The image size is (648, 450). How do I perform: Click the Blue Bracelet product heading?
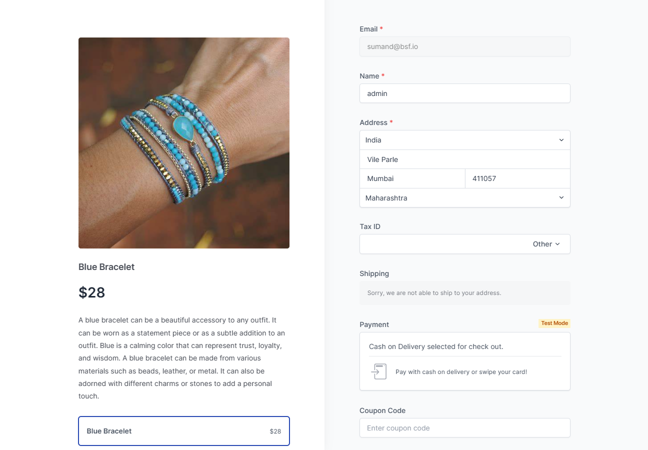tap(106, 267)
